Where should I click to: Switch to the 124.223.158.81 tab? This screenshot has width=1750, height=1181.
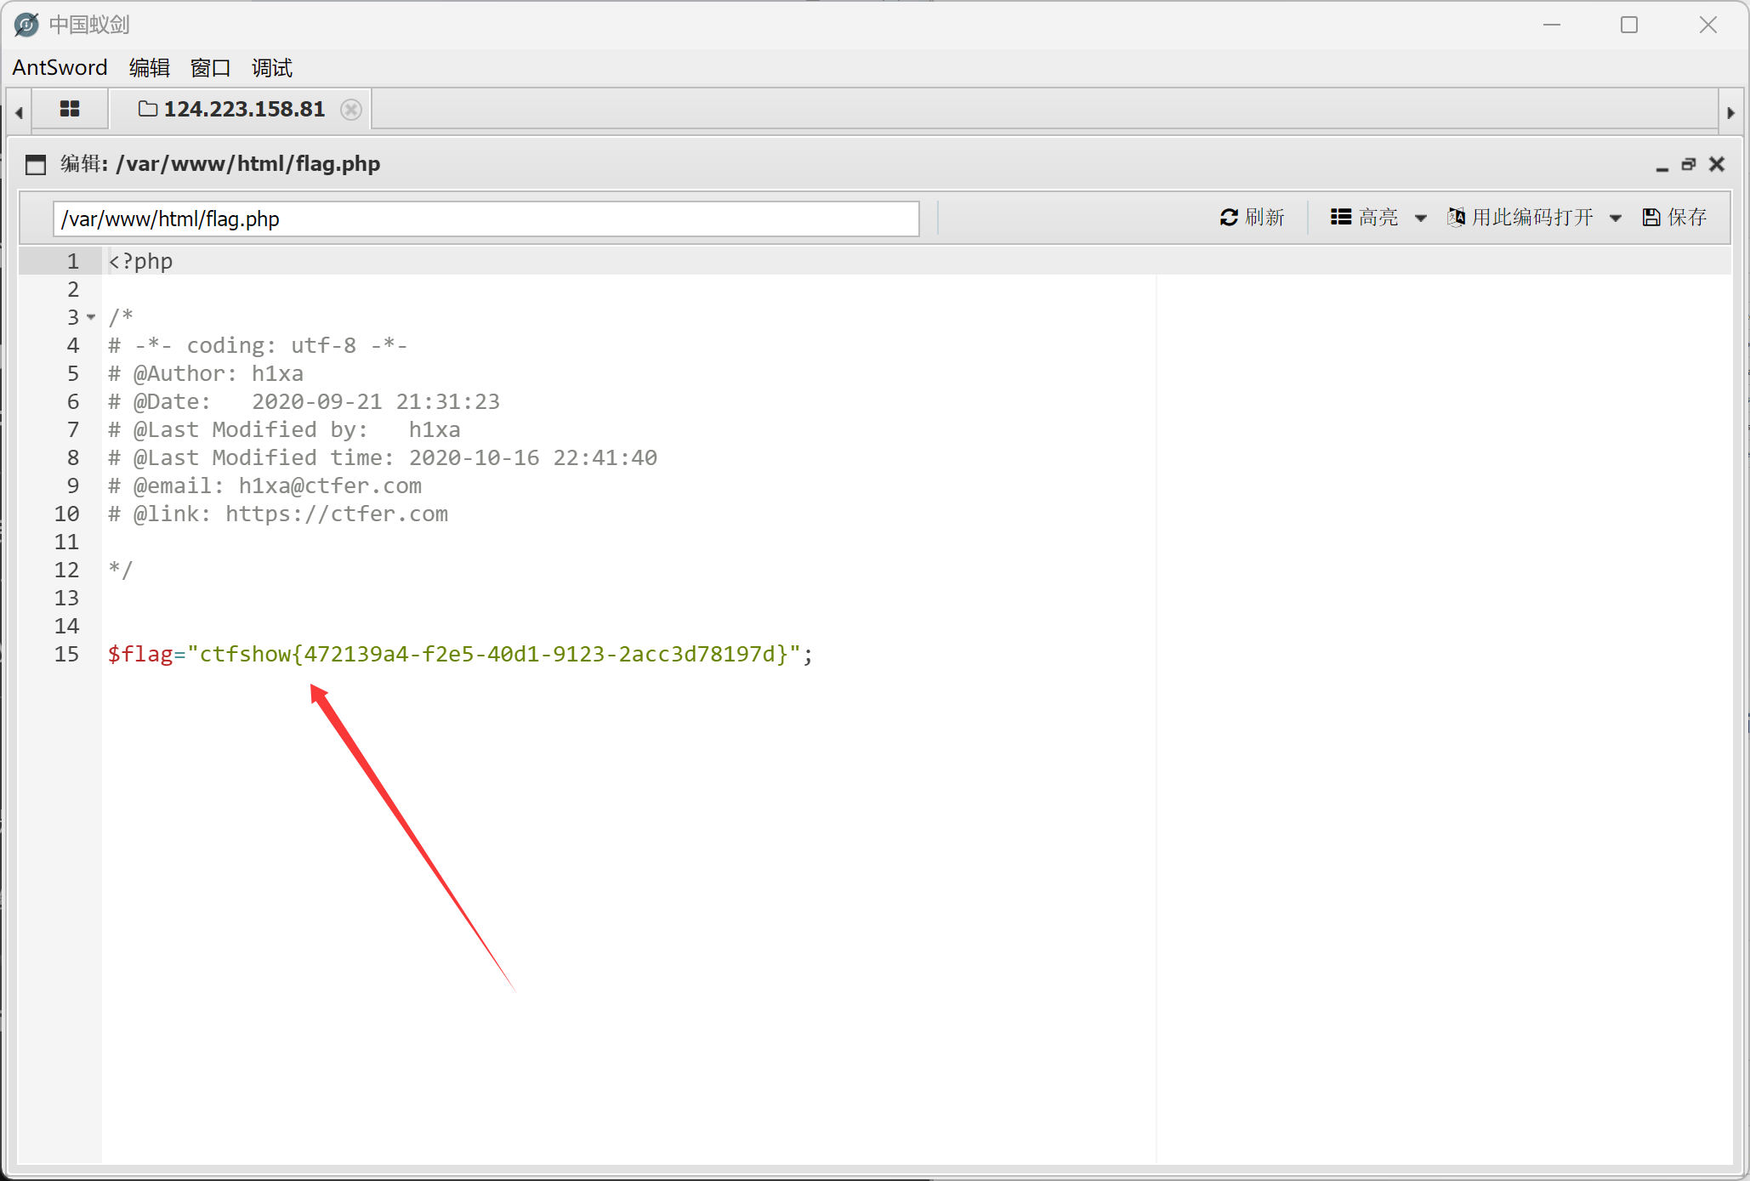[243, 110]
